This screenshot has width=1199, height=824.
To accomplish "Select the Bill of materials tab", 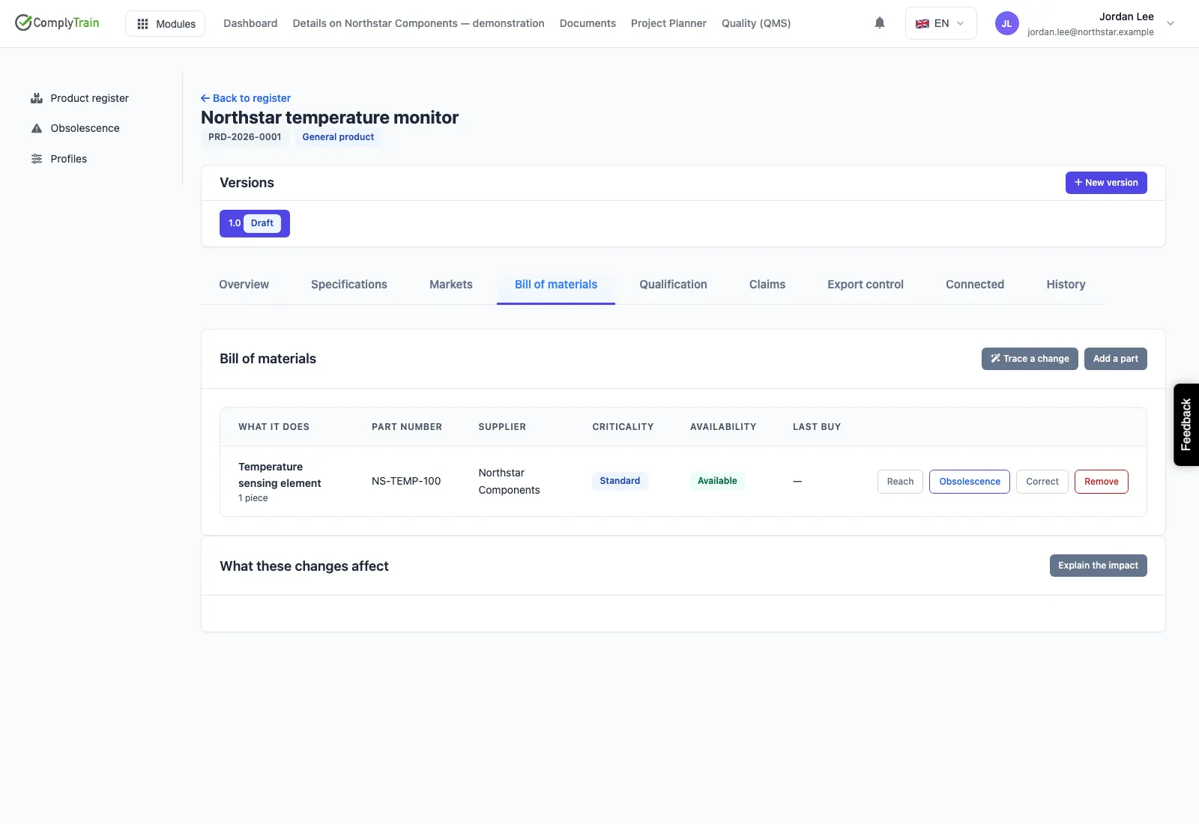I will [556, 285].
